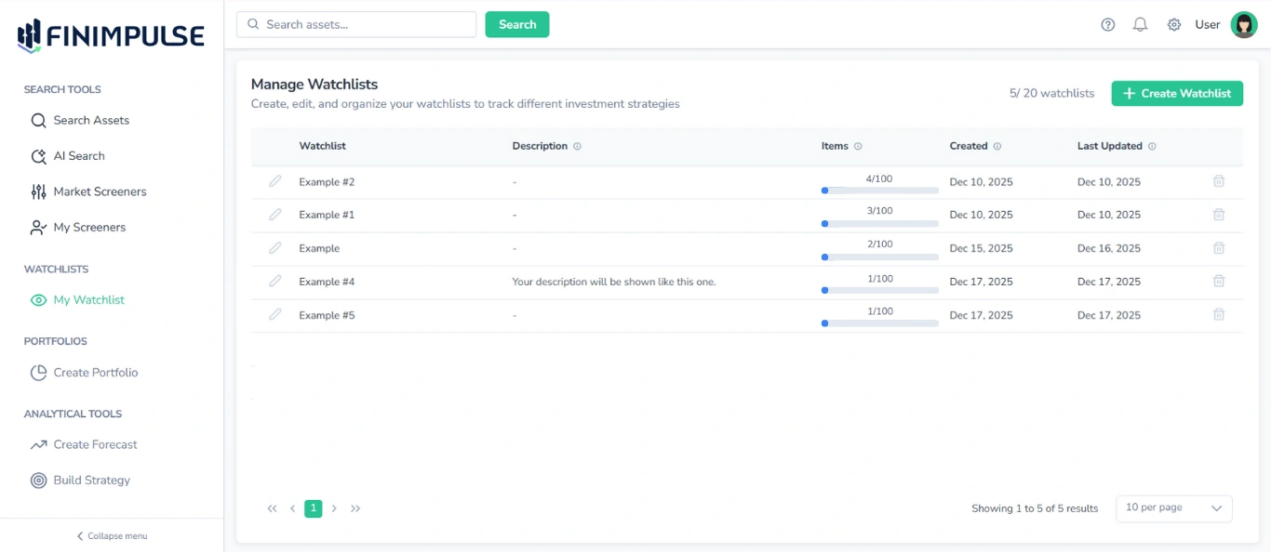Viewport: 1271px width, 553px height.
Task: Open Build Strategy tool
Action: click(93, 480)
